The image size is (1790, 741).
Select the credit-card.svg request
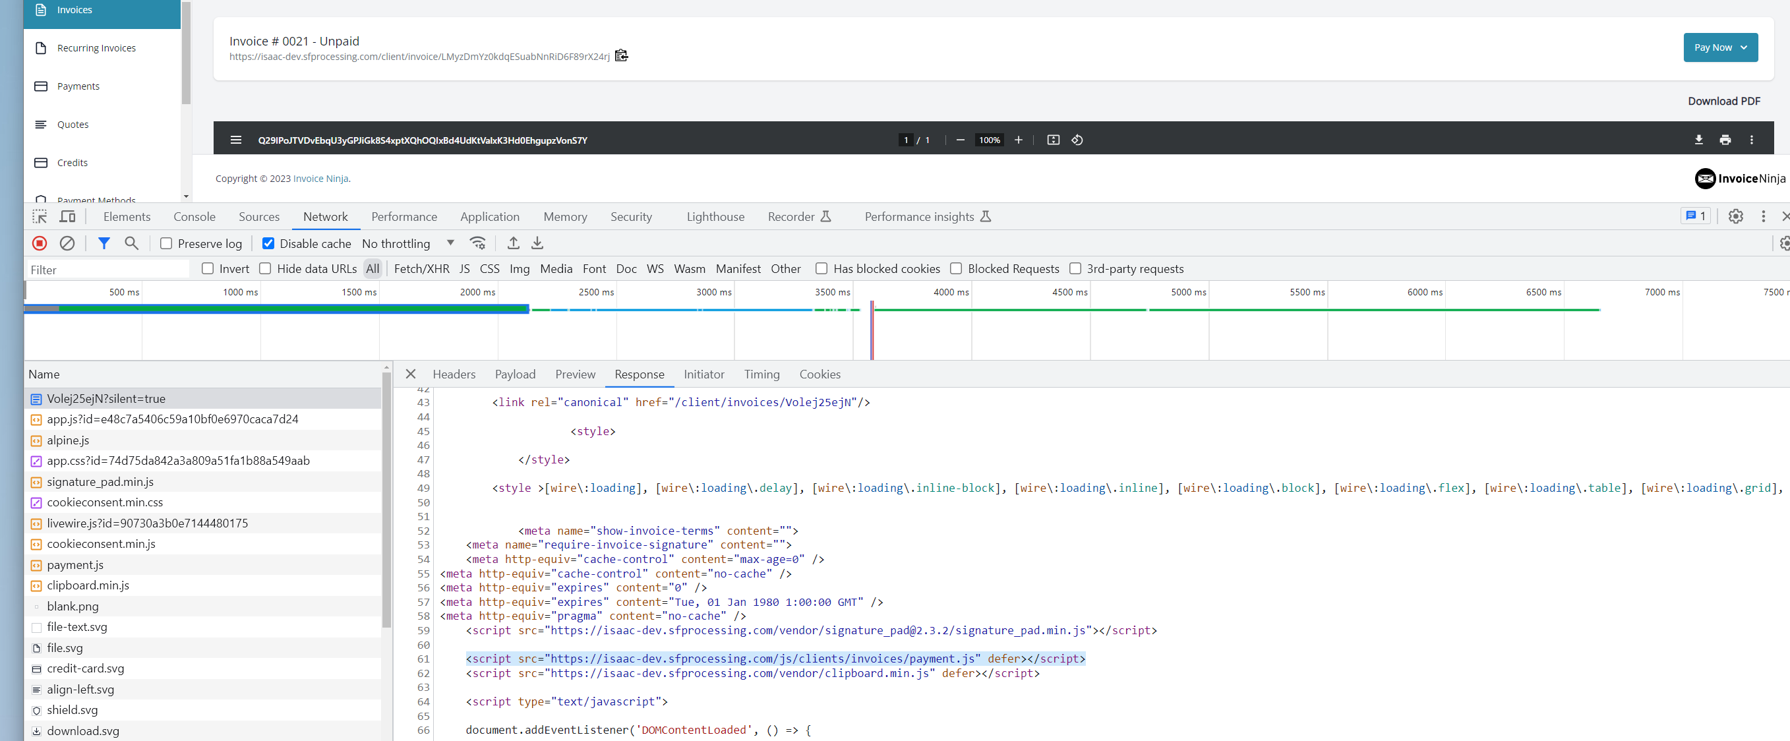click(x=203, y=668)
